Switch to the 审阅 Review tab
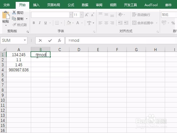Viewport: 177px width, 133px height. (99, 5)
